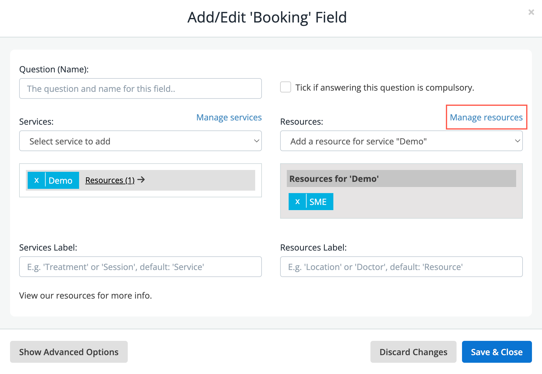Focus the Resources Label input field
The image size is (542, 374).
click(x=401, y=267)
